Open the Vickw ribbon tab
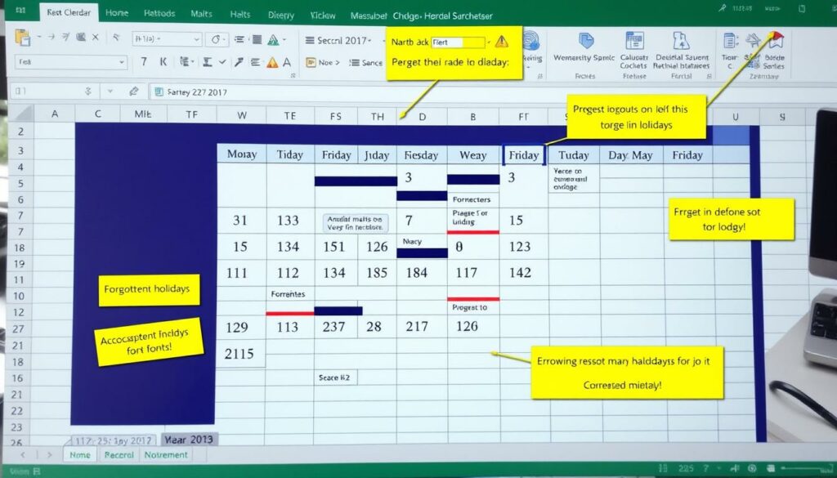The height and width of the screenshot is (478, 837). tap(322, 15)
